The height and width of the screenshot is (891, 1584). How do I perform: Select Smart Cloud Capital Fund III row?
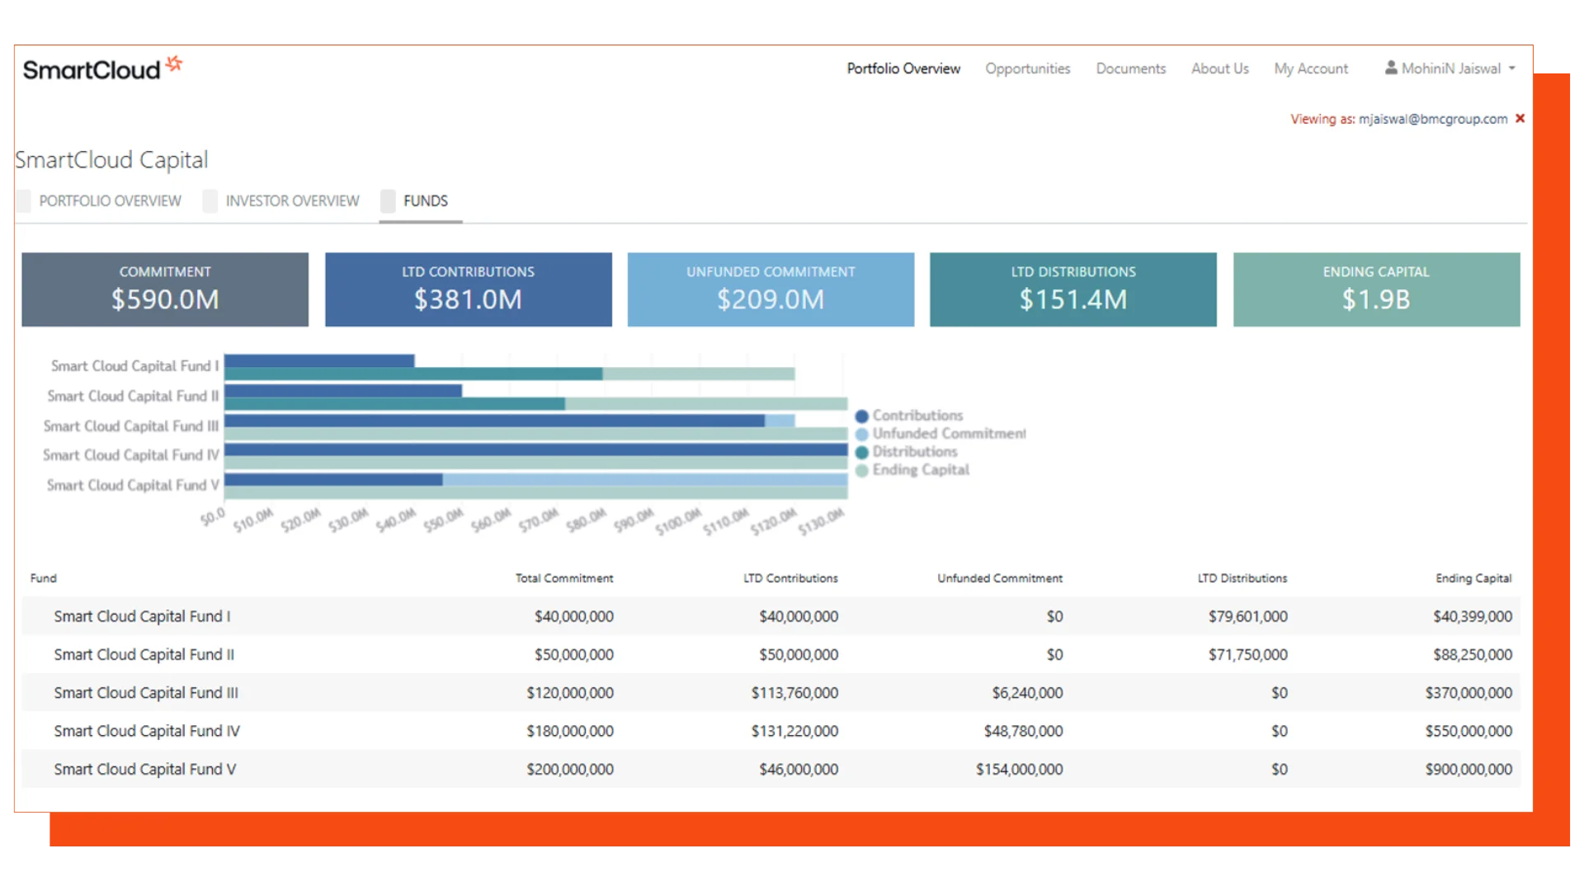click(x=146, y=693)
